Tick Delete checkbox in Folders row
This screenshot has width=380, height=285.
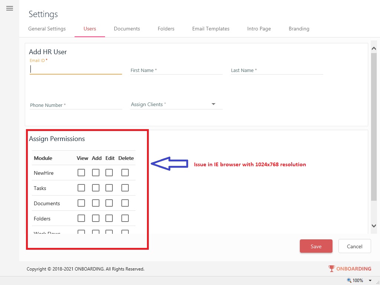coord(125,218)
